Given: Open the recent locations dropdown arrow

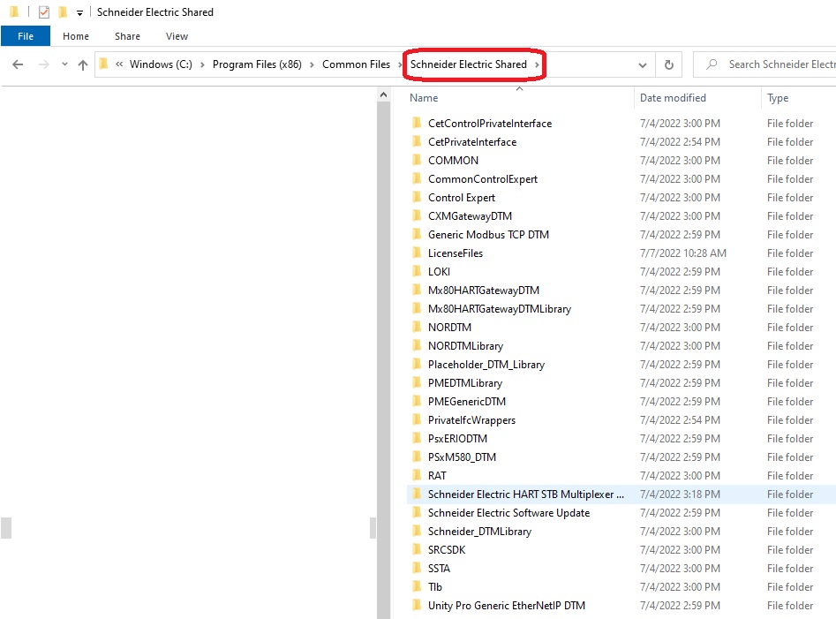Looking at the screenshot, I should (64, 64).
